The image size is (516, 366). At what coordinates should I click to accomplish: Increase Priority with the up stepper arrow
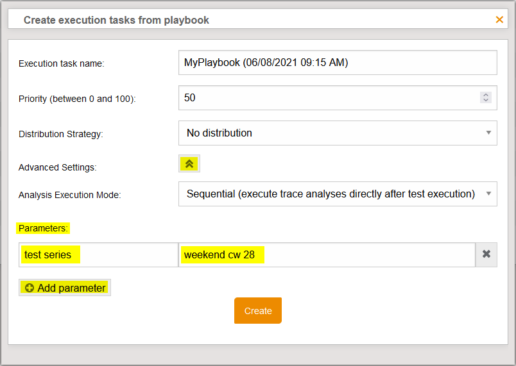tap(486, 95)
